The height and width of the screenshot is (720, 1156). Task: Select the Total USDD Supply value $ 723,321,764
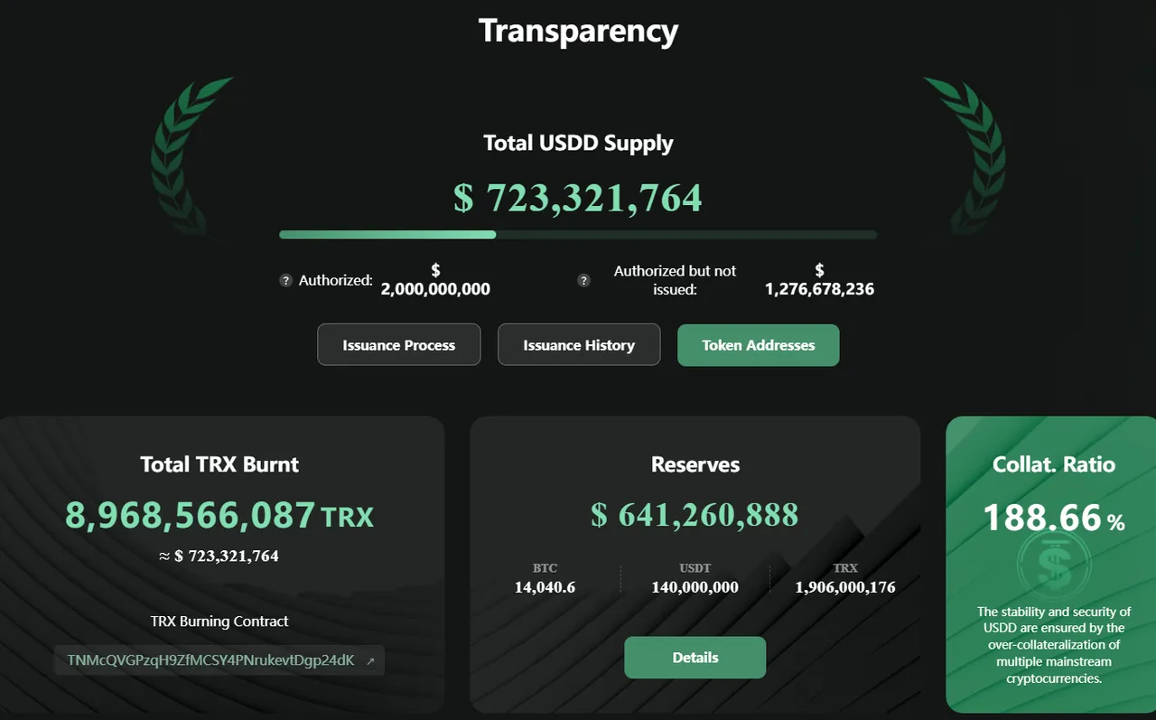(578, 198)
